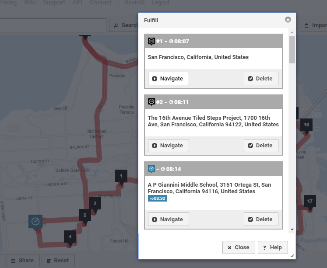Viewport: 327px width, 268px height.
Task: Click the blue clock icon in the 08:14 stop header
Action: click(151, 169)
